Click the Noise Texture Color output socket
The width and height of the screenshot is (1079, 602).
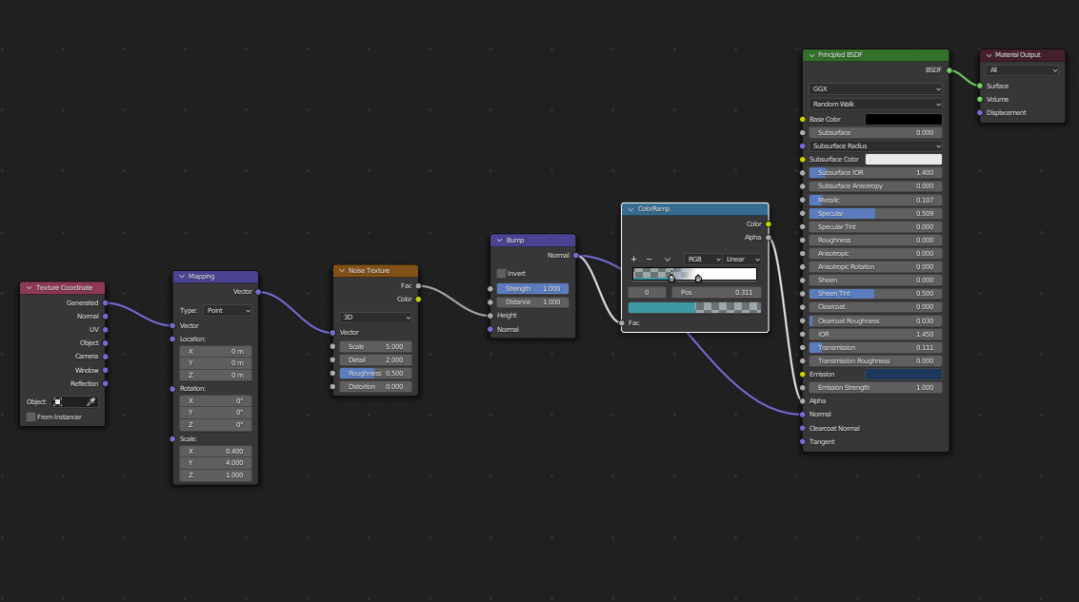pos(418,299)
